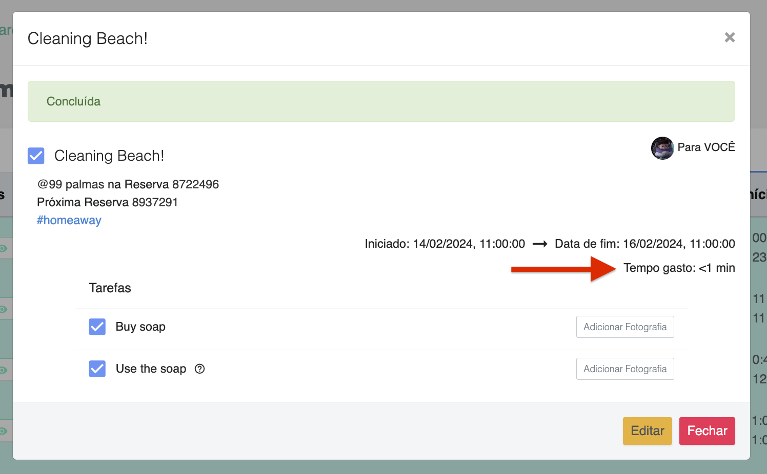Click the Tempo gasto time spent text

pos(679,268)
